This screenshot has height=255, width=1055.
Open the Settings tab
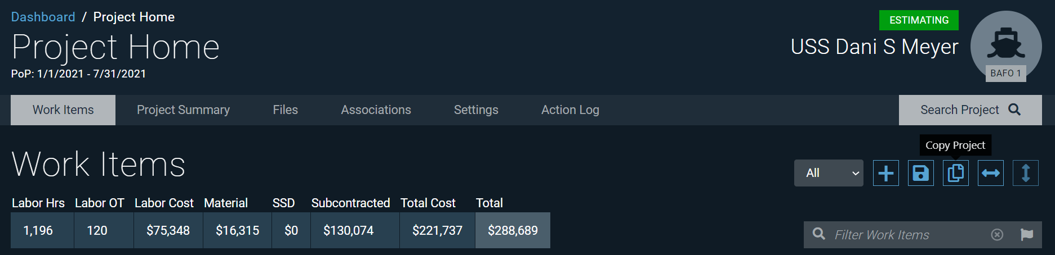pyautogui.click(x=476, y=110)
